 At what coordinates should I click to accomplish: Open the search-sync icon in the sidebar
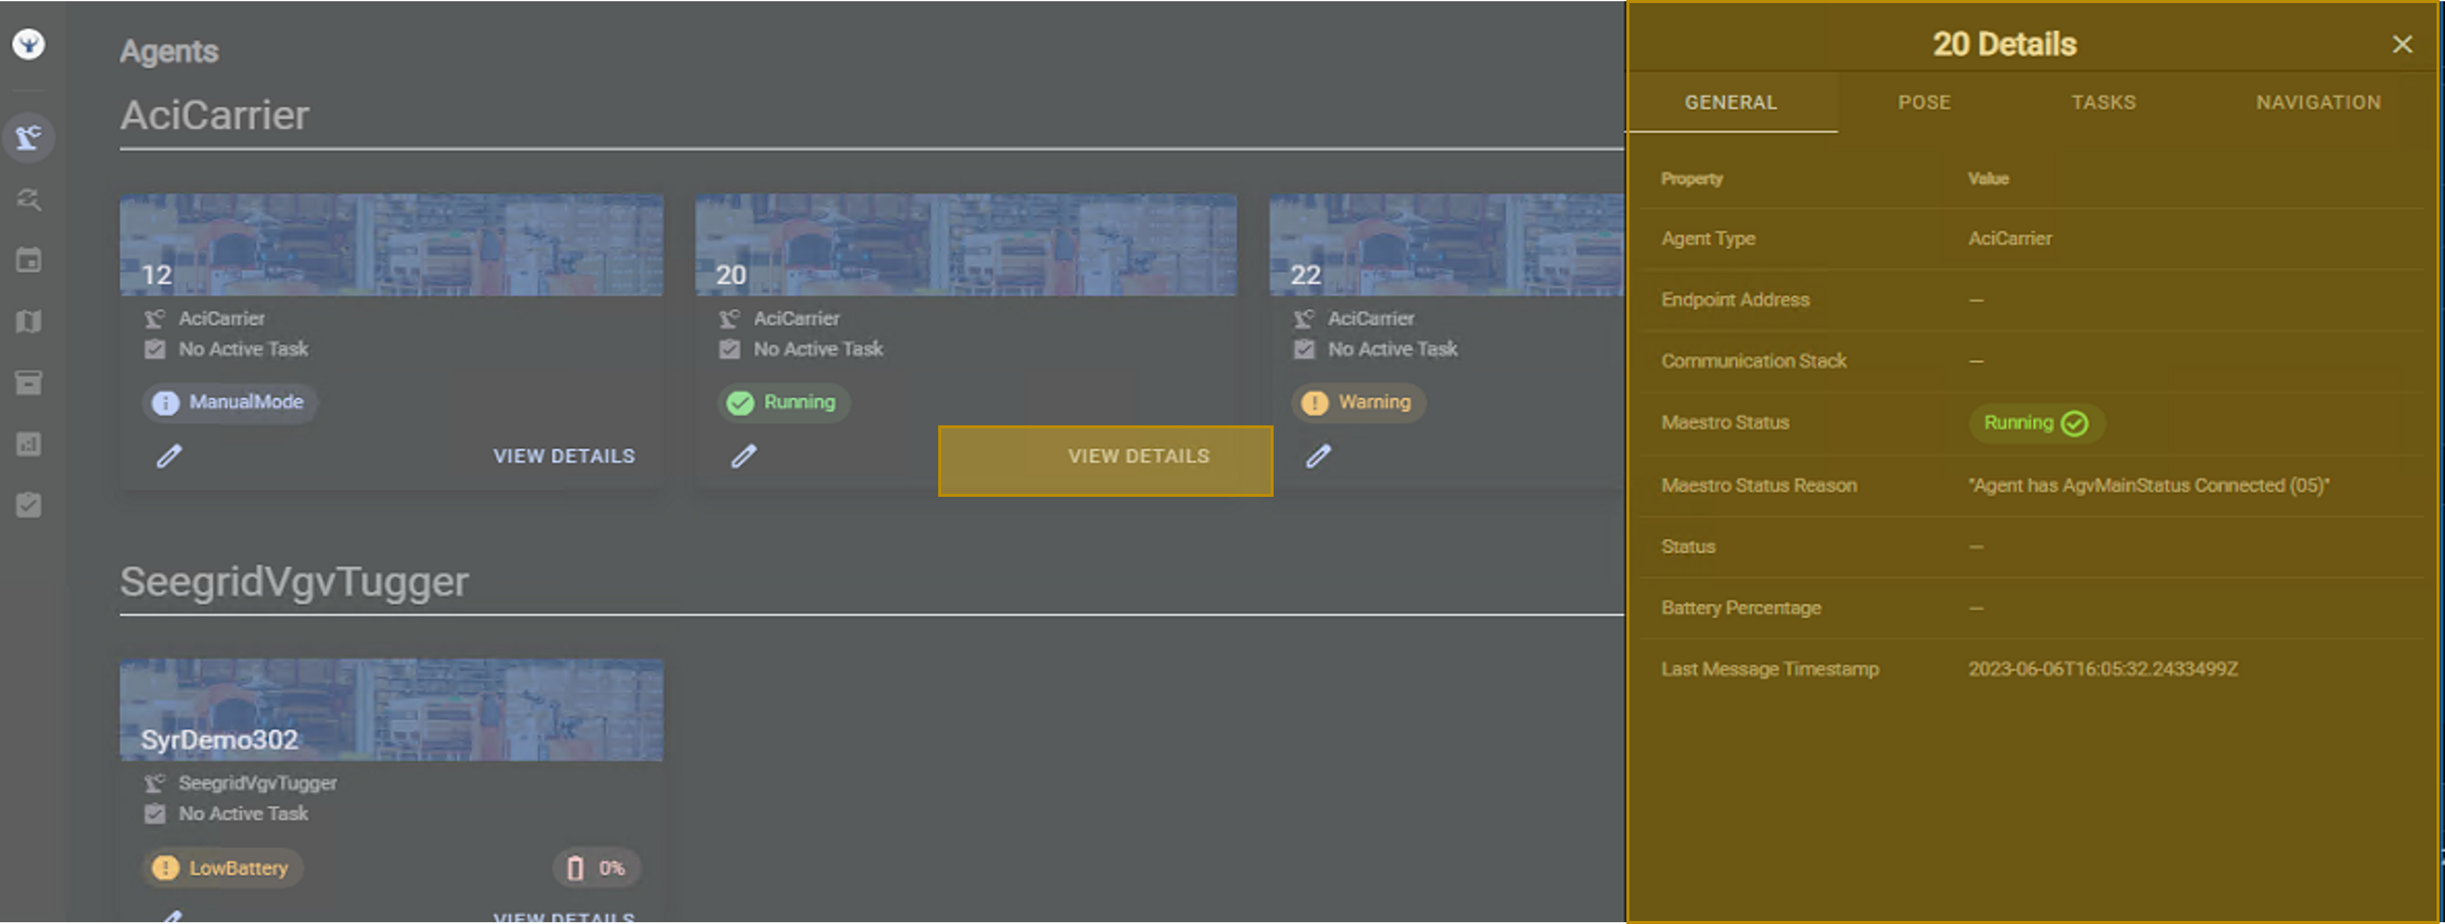pos(28,199)
